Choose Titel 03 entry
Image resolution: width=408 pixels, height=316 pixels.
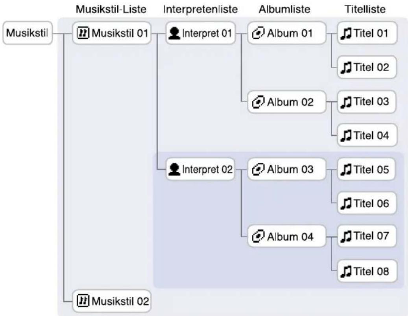(x=367, y=101)
